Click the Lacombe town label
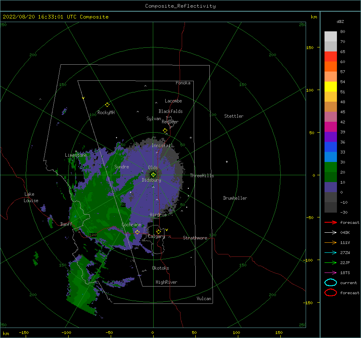The image size is (361, 338). point(173,101)
